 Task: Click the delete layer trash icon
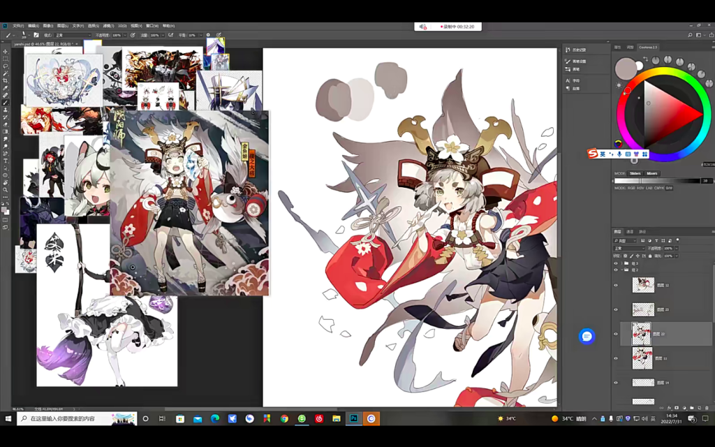707,407
